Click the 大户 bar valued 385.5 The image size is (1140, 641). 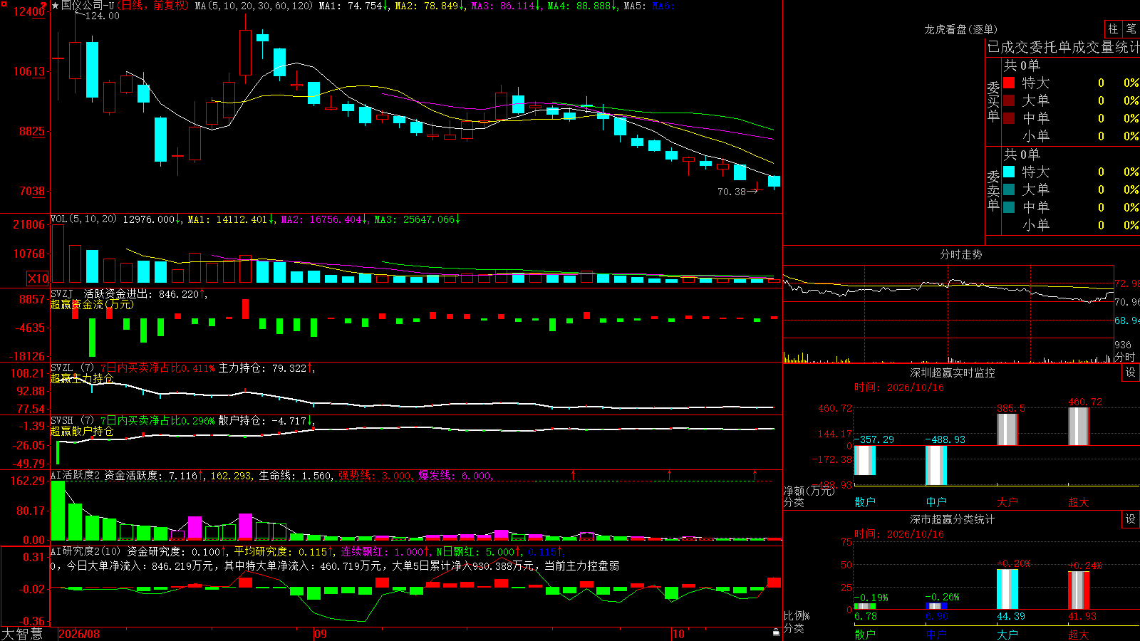tap(1007, 429)
